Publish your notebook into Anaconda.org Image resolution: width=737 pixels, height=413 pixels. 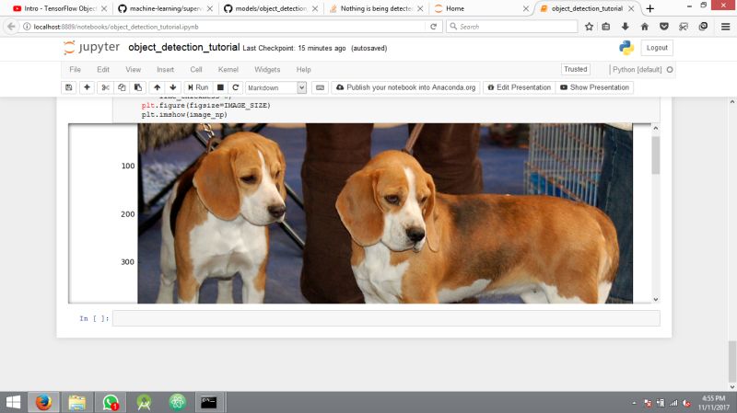(405, 87)
